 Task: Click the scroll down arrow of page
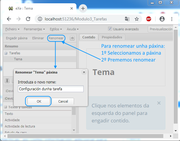(x=176, y=130)
